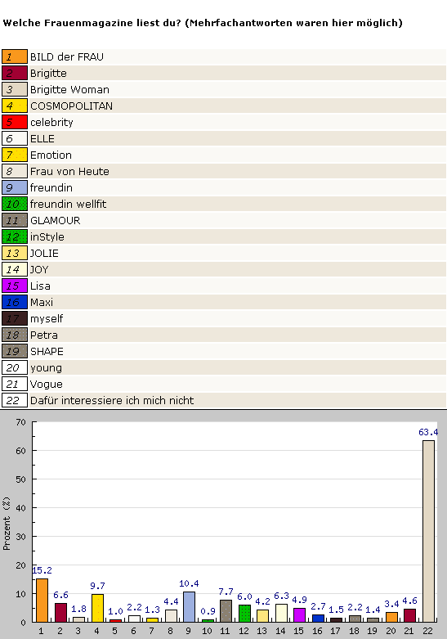Click the value label '10.4'
The image size is (447, 639).
189,583
